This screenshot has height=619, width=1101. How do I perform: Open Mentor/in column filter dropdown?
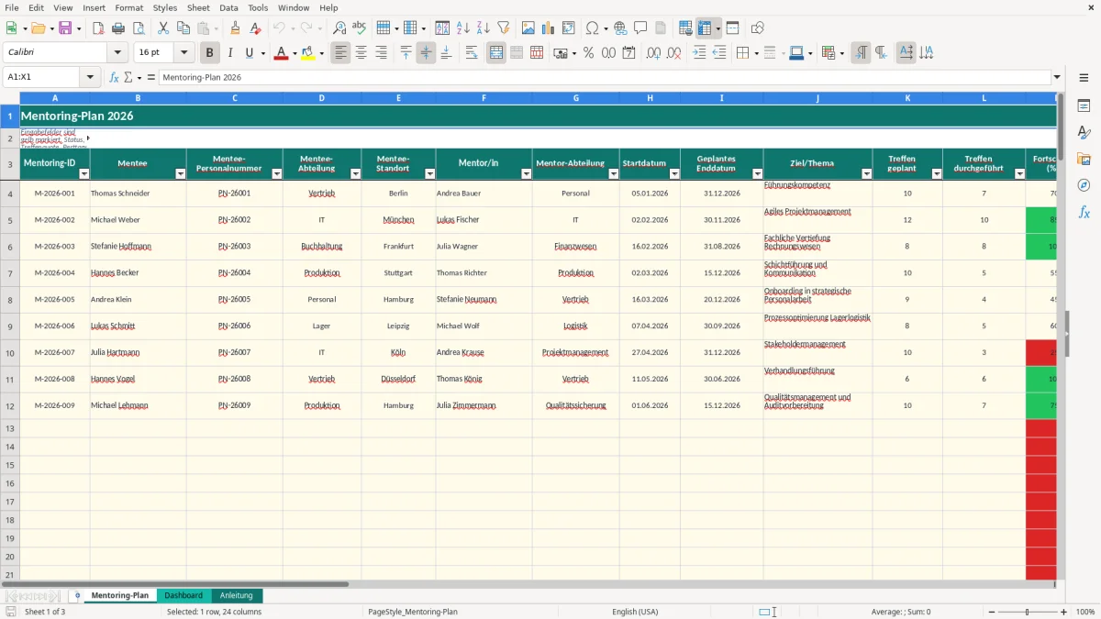pyautogui.click(x=527, y=173)
